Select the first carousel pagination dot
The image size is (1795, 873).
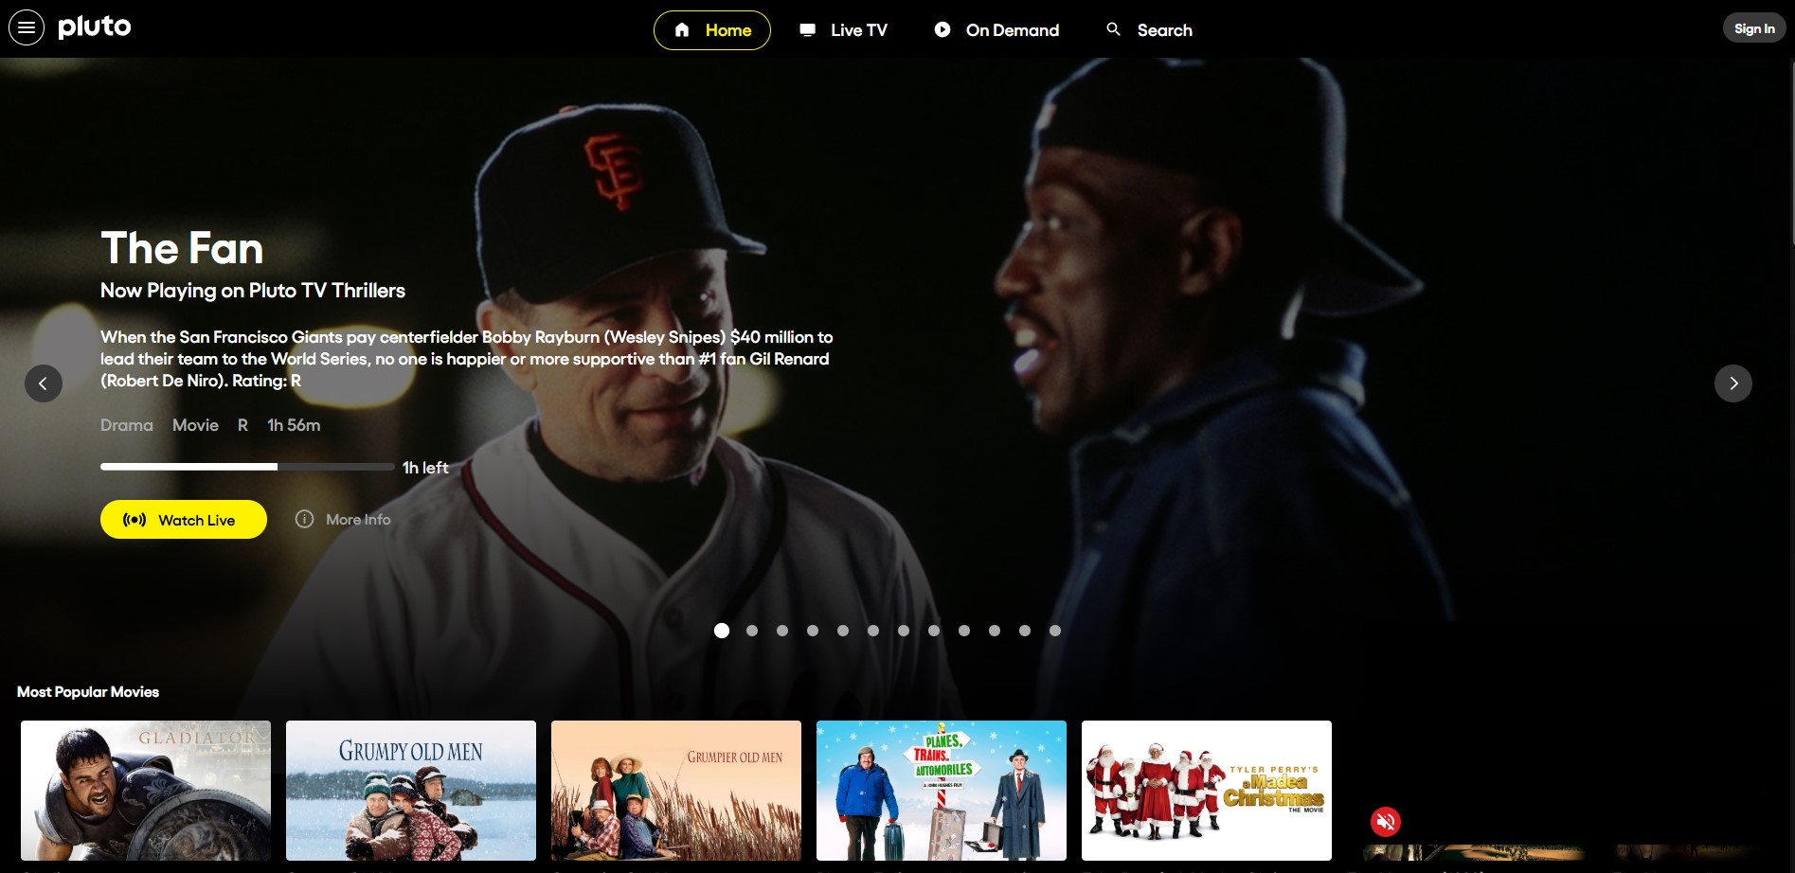click(723, 630)
